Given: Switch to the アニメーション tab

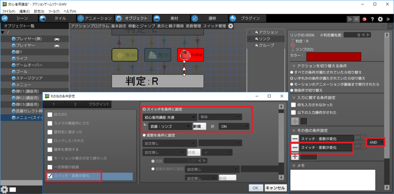Looking at the screenshot, I should (95, 18).
